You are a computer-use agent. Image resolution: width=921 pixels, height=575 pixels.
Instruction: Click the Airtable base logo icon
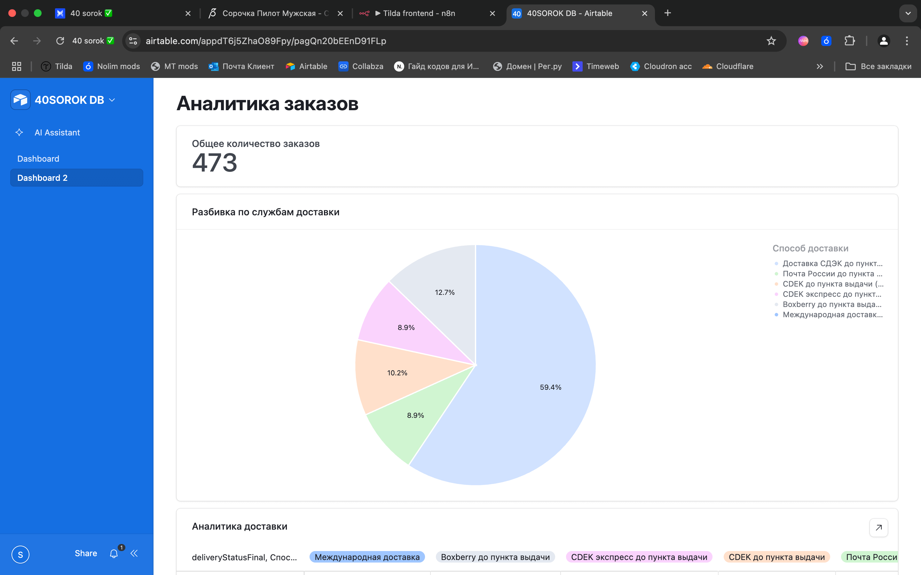(x=20, y=100)
